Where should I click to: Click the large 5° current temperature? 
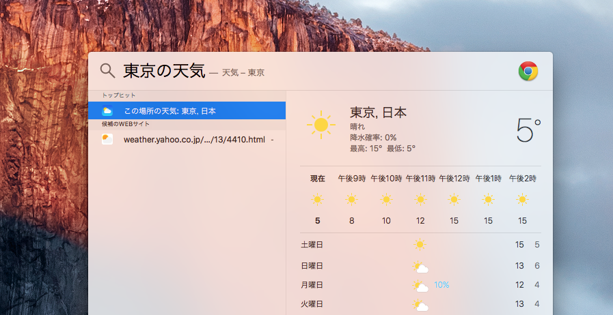[528, 131]
